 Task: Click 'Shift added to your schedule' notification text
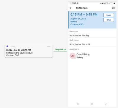[x=19, y=53]
